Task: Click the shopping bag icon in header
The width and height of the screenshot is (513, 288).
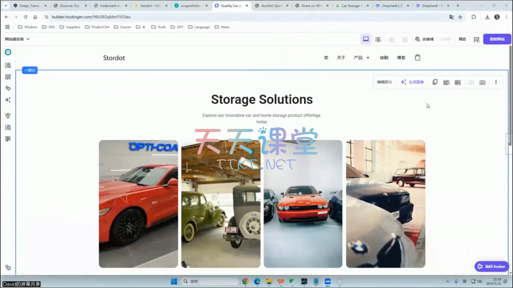Action: click(x=418, y=57)
